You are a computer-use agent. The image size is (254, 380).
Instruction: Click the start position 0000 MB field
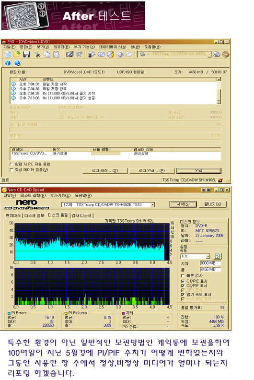[x=210, y=263]
